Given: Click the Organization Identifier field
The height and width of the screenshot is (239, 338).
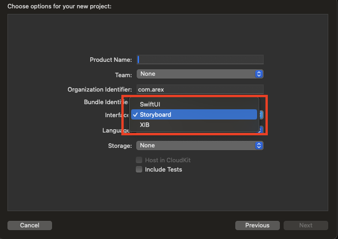Looking at the screenshot, I should tap(200, 89).
